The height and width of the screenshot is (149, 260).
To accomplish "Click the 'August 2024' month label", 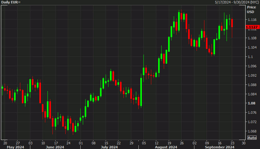I will 166,147.
